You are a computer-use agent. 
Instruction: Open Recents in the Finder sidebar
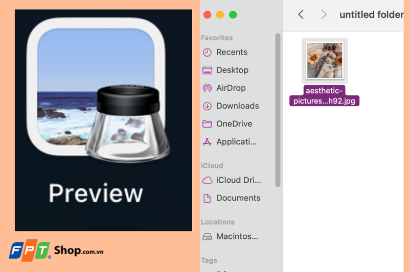[x=232, y=53]
